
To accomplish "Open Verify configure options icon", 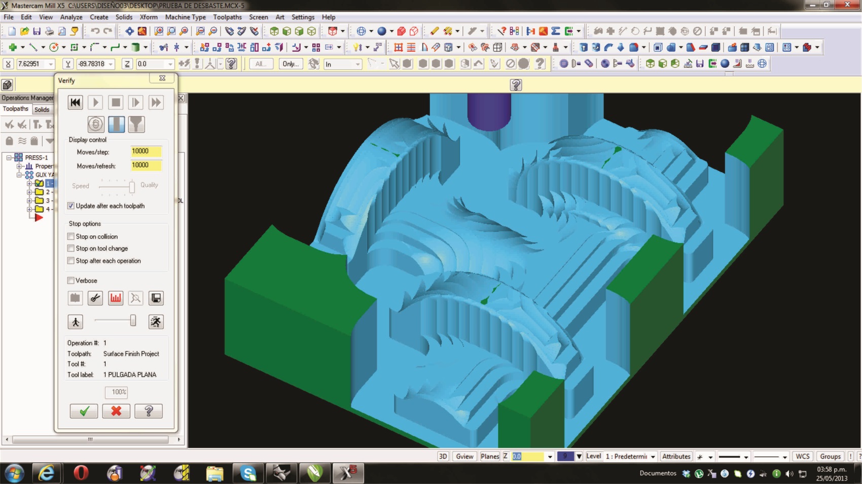I will click(75, 298).
